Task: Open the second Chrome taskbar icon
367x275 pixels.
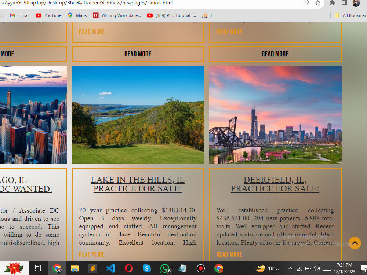Action: tap(219, 268)
